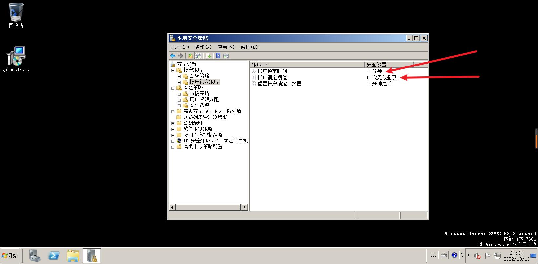Click the muted volume tray icon
This screenshot has height=264, width=538.
[x=477, y=256]
